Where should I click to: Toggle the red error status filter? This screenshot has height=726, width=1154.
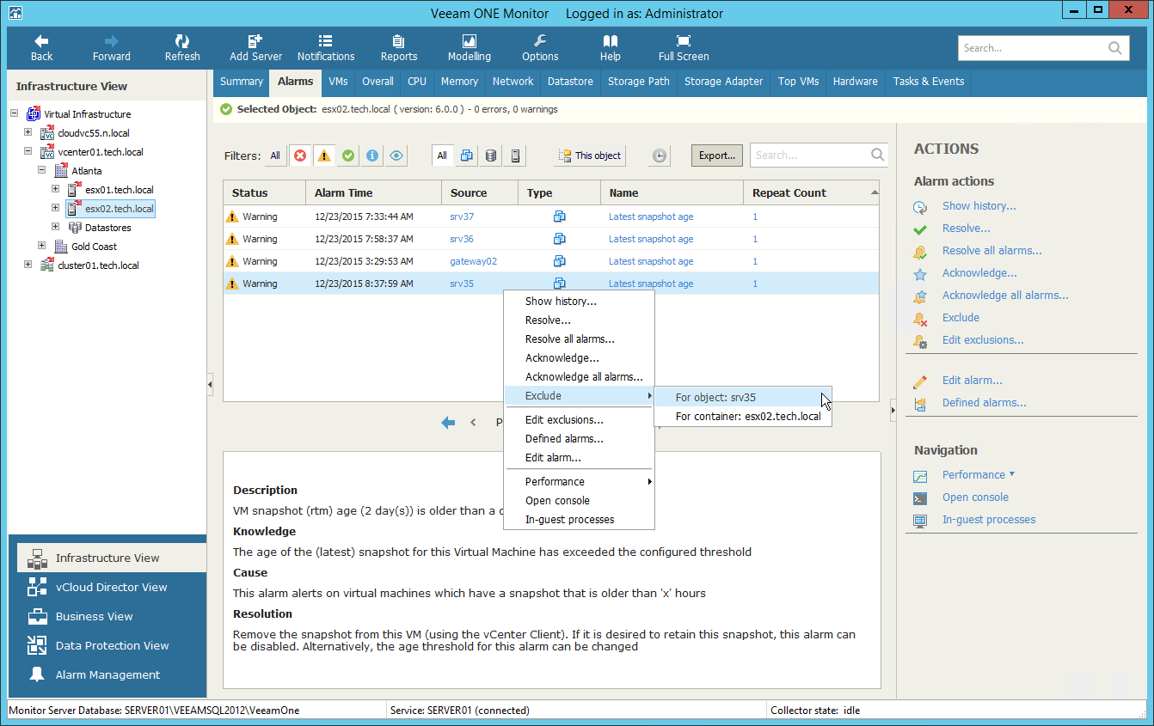(300, 156)
